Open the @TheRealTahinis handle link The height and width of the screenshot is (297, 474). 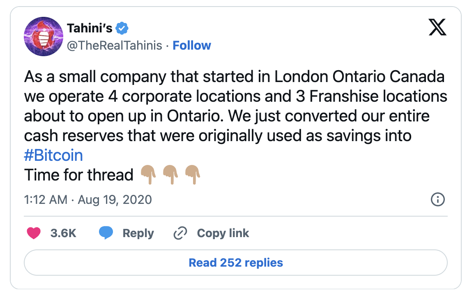pos(115,46)
